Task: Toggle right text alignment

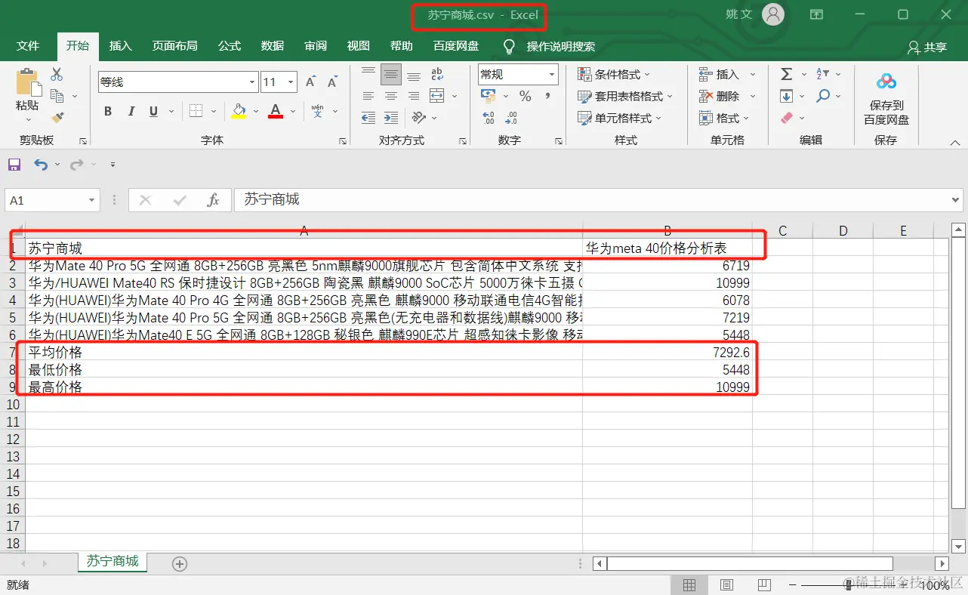Action: pyautogui.click(x=414, y=96)
